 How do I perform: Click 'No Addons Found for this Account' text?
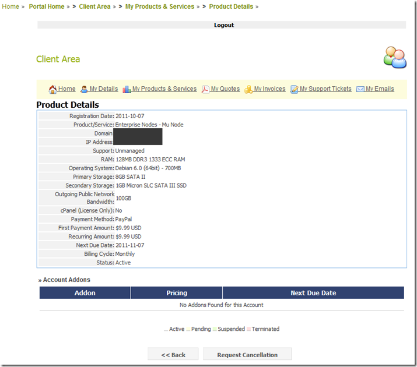pos(221,305)
